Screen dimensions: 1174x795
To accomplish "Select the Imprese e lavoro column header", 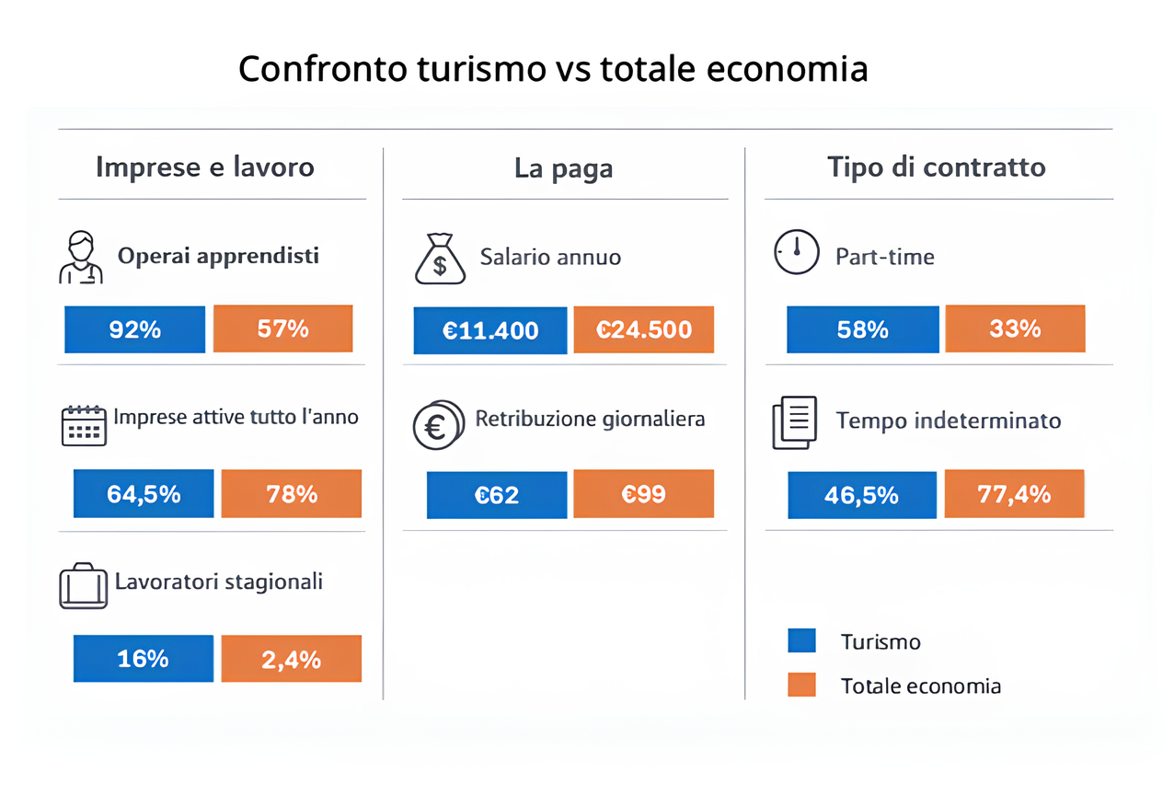I will point(205,167).
